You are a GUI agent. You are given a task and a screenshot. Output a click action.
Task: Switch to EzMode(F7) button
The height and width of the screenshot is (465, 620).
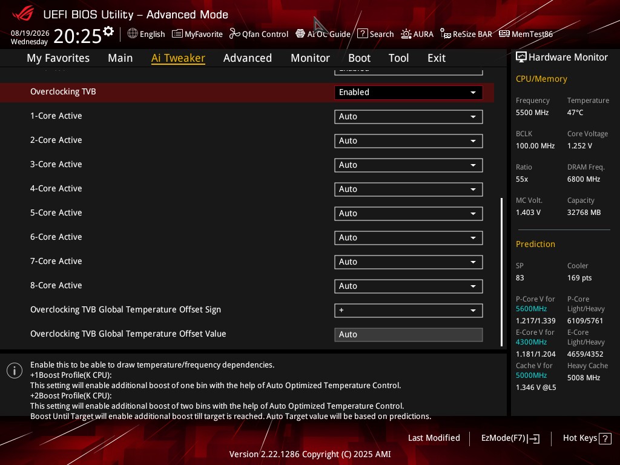click(510, 438)
